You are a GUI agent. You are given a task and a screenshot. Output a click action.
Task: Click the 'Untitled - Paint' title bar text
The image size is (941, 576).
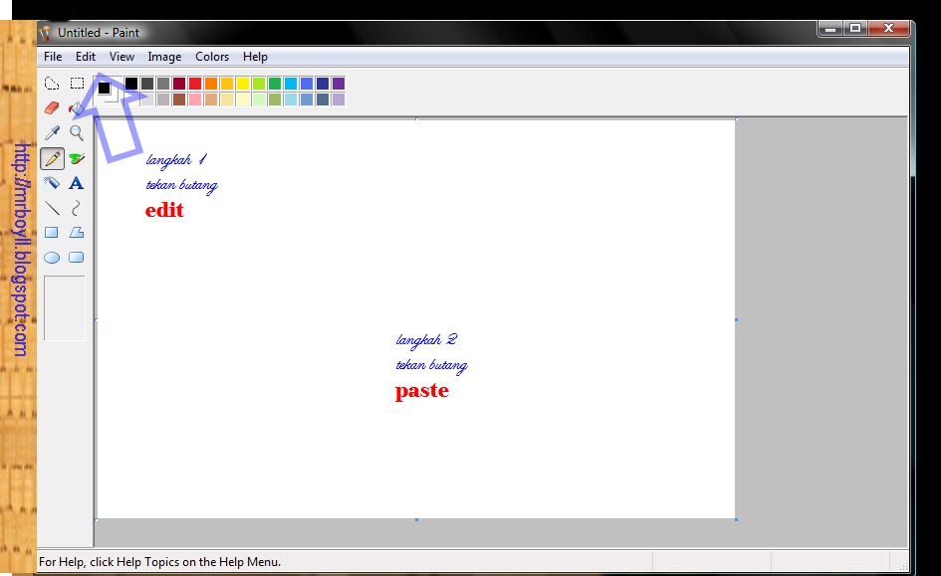point(99,33)
